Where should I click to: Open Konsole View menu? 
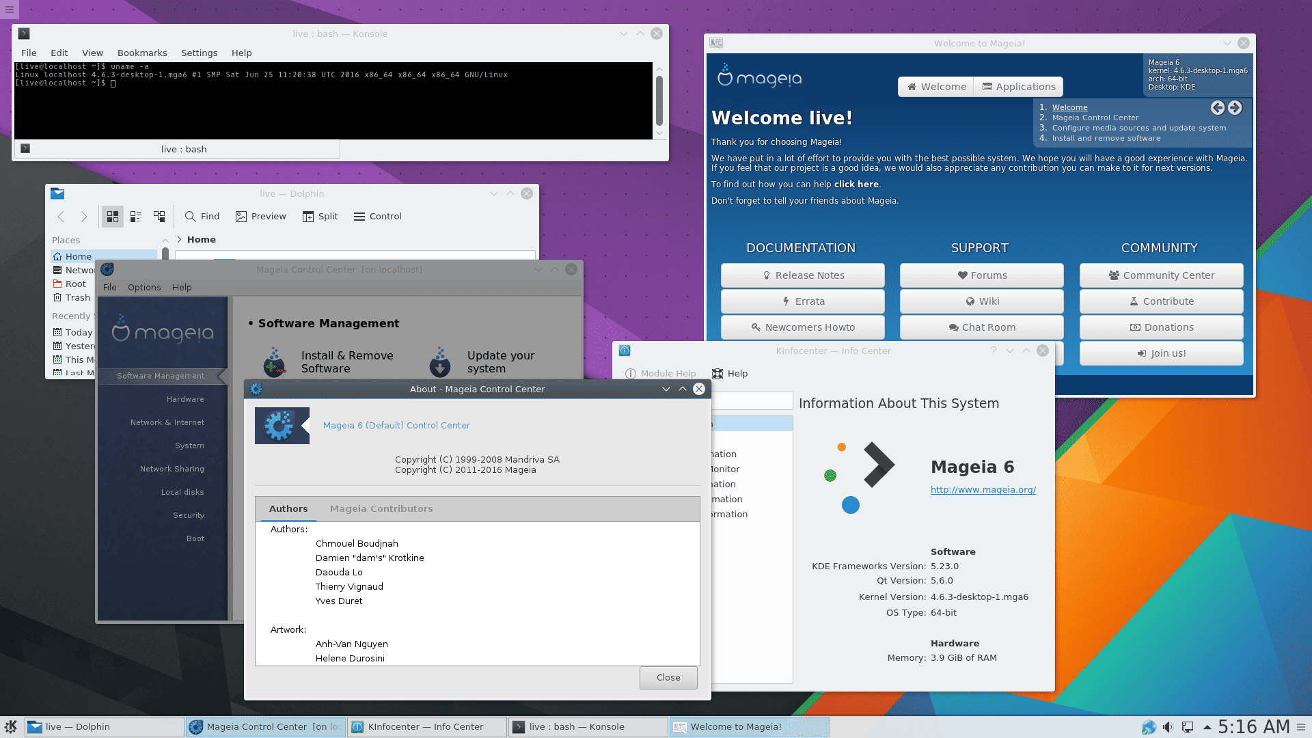93,53
